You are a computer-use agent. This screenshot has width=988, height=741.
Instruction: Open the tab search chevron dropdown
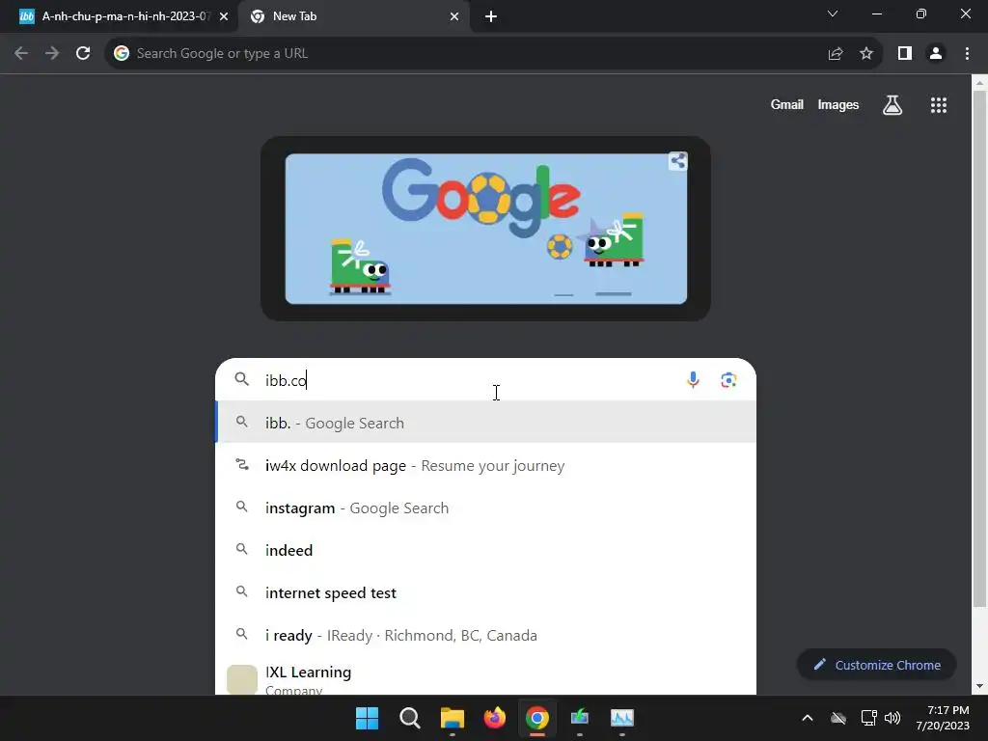[833, 14]
